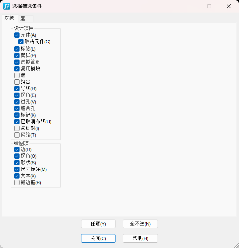Select the 对象 tab
Image resolution: width=239 pixels, height=248 pixels.
9,18
